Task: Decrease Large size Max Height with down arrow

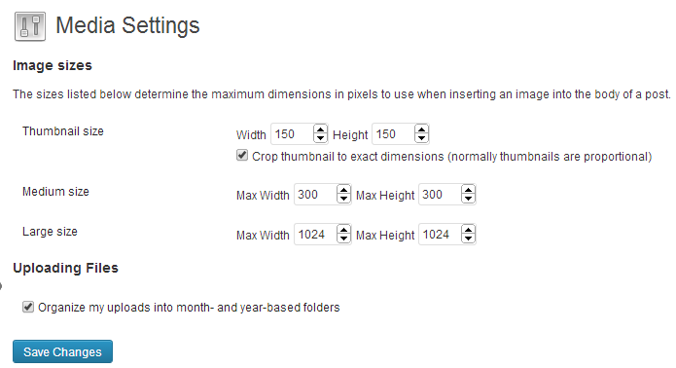Action: 468,239
